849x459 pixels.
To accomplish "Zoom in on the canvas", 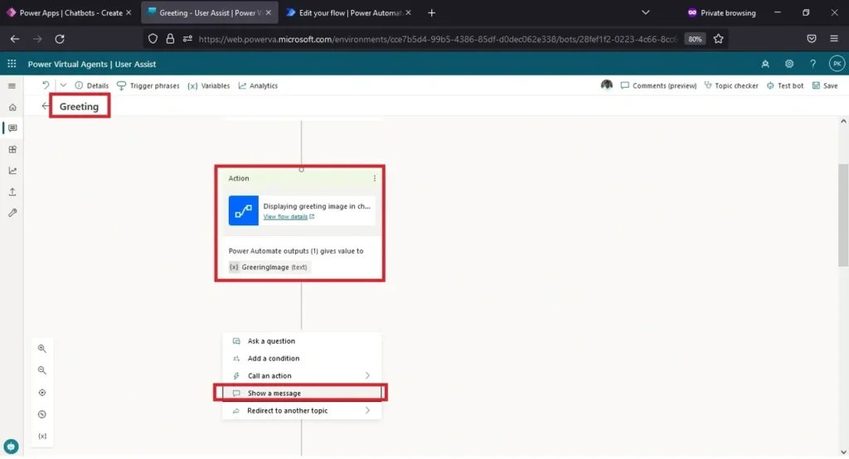I will [42, 349].
